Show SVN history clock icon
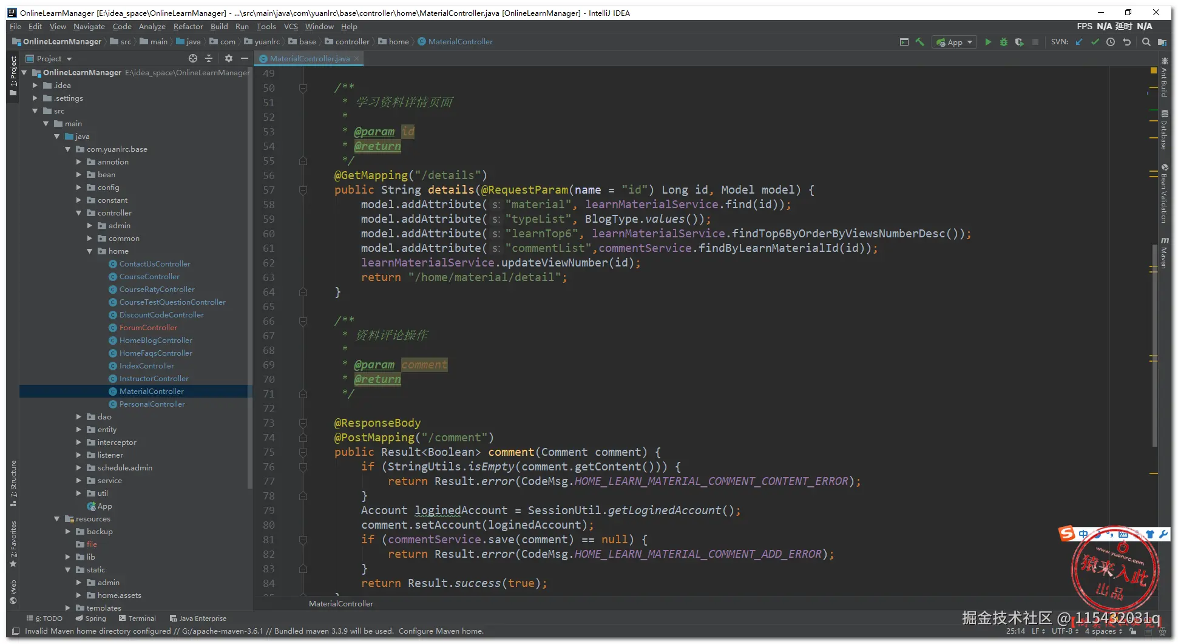1178x644 pixels. point(1111,42)
